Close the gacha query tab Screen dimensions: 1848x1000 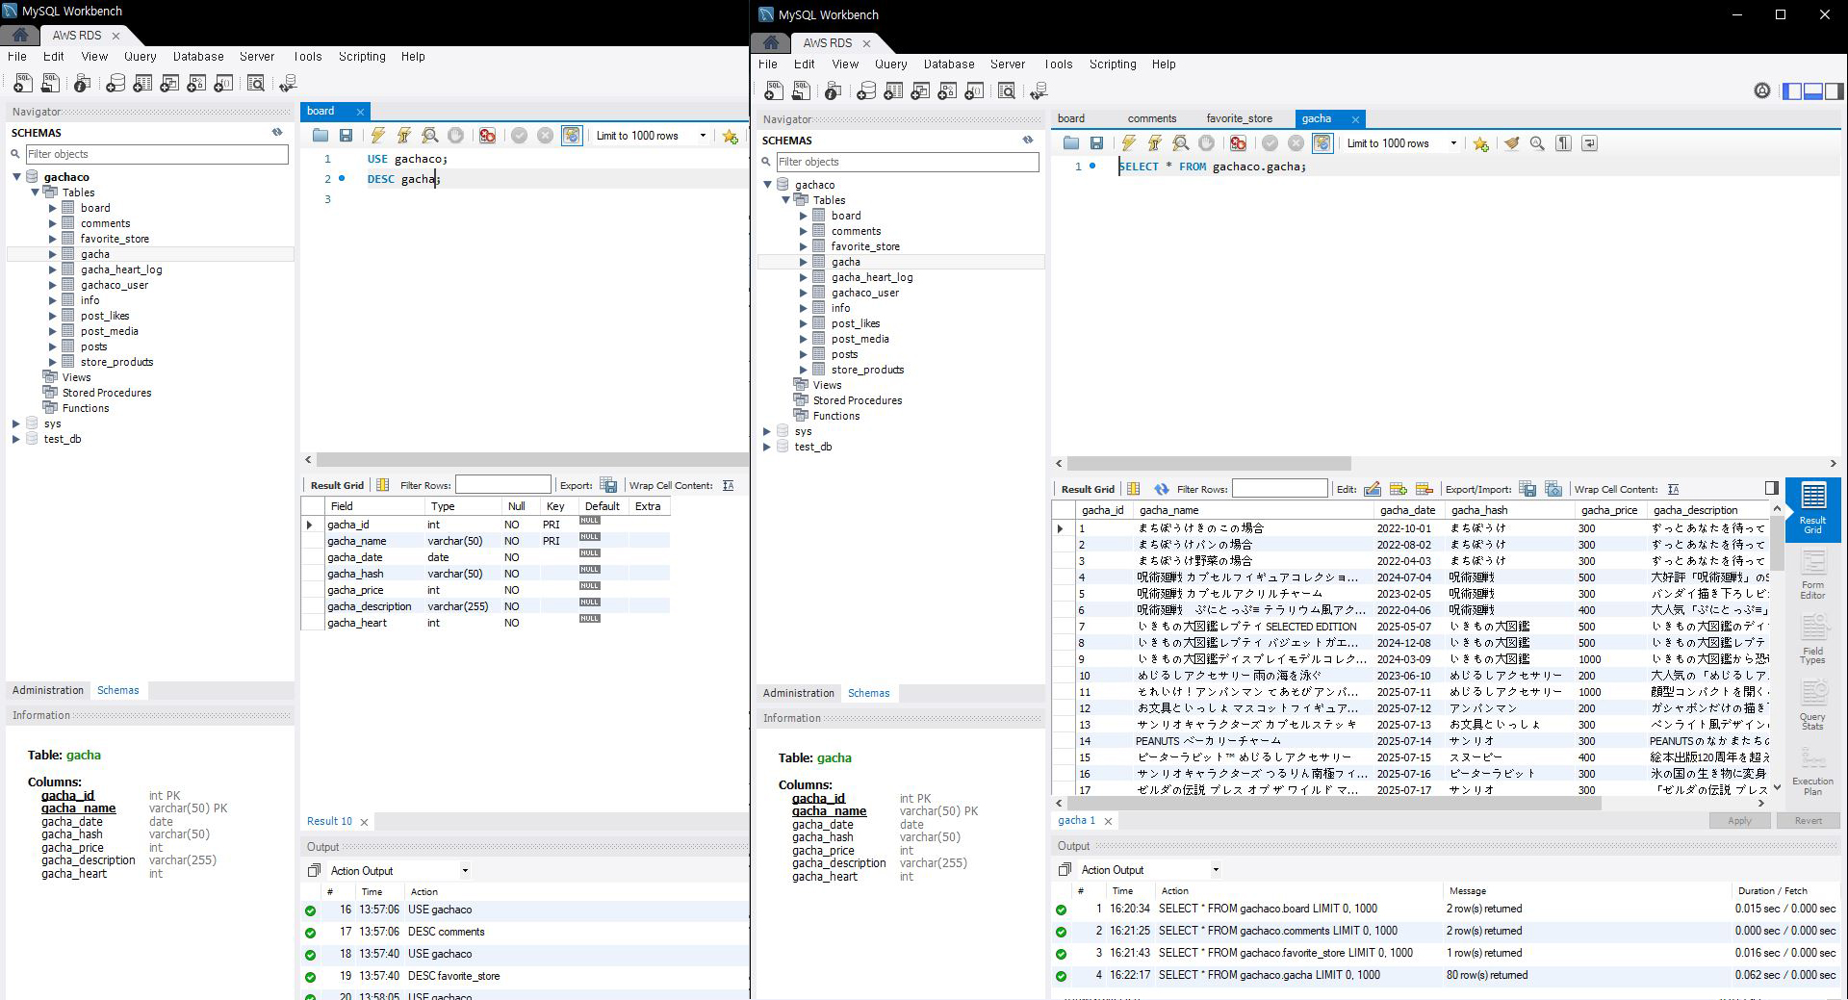(x=1355, y=119)
